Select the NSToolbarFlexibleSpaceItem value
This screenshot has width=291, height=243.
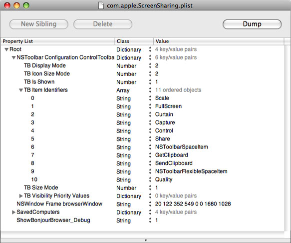coord(191,171)
